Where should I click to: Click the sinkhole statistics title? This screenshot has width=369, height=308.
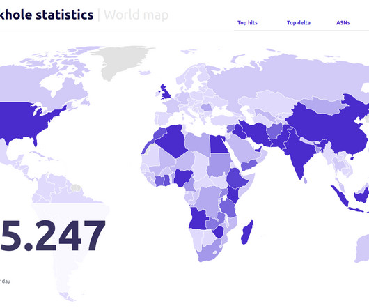(x=47, y=15)
